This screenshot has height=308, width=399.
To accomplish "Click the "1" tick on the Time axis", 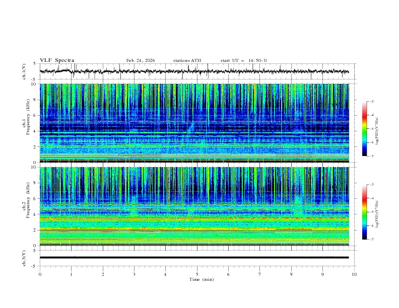I will click(x=71, y=274).
